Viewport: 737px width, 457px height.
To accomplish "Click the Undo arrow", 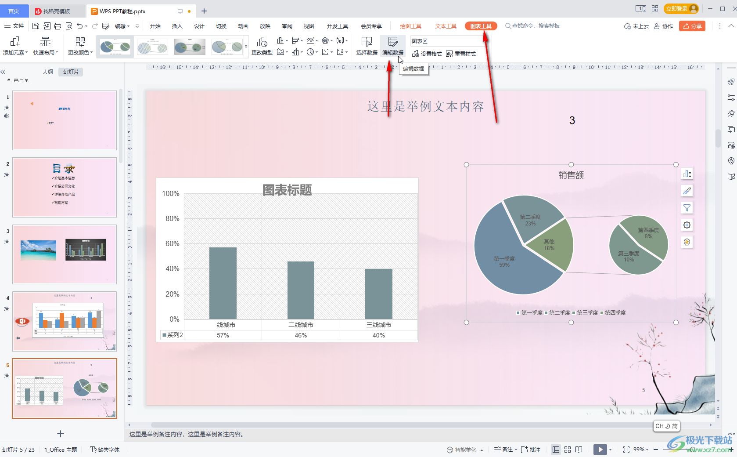I will click(79, 26).
